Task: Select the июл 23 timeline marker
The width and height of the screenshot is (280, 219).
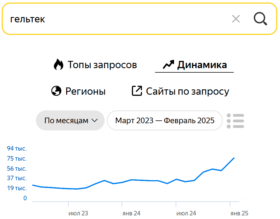Action: (x=78, y=213)
